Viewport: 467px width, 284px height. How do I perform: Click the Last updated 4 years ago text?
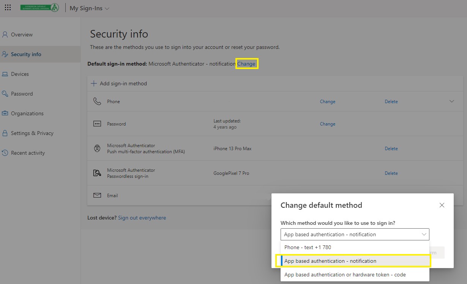227,124
